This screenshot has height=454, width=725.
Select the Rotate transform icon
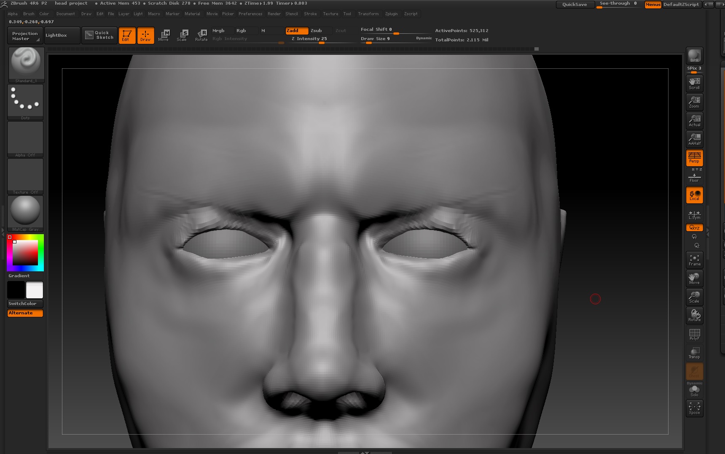pos(201,35)
